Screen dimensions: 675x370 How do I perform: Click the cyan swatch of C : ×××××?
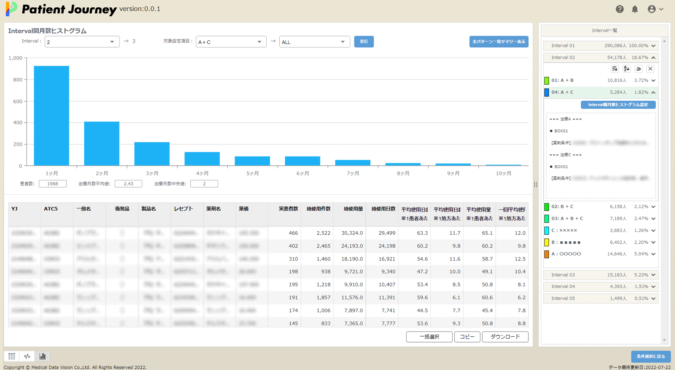[x=546, y=231]
